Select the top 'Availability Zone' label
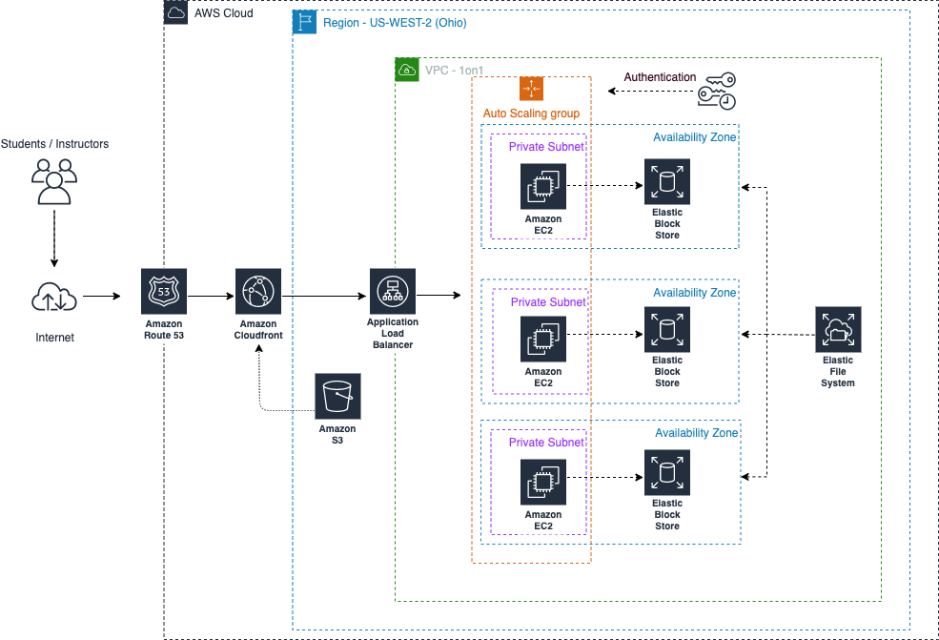Viewport: 939px width, 640px height. point(695,137)
